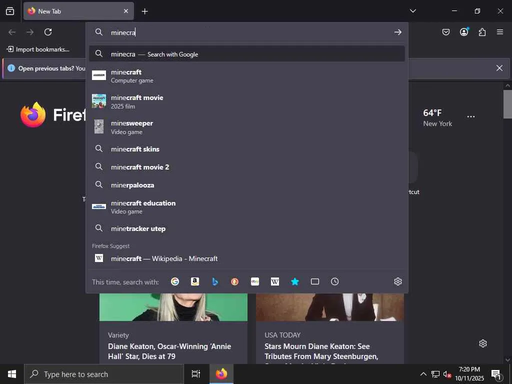Open search settings gear in dropdown
Screen dimensions: 512x384
pos(397,281)
